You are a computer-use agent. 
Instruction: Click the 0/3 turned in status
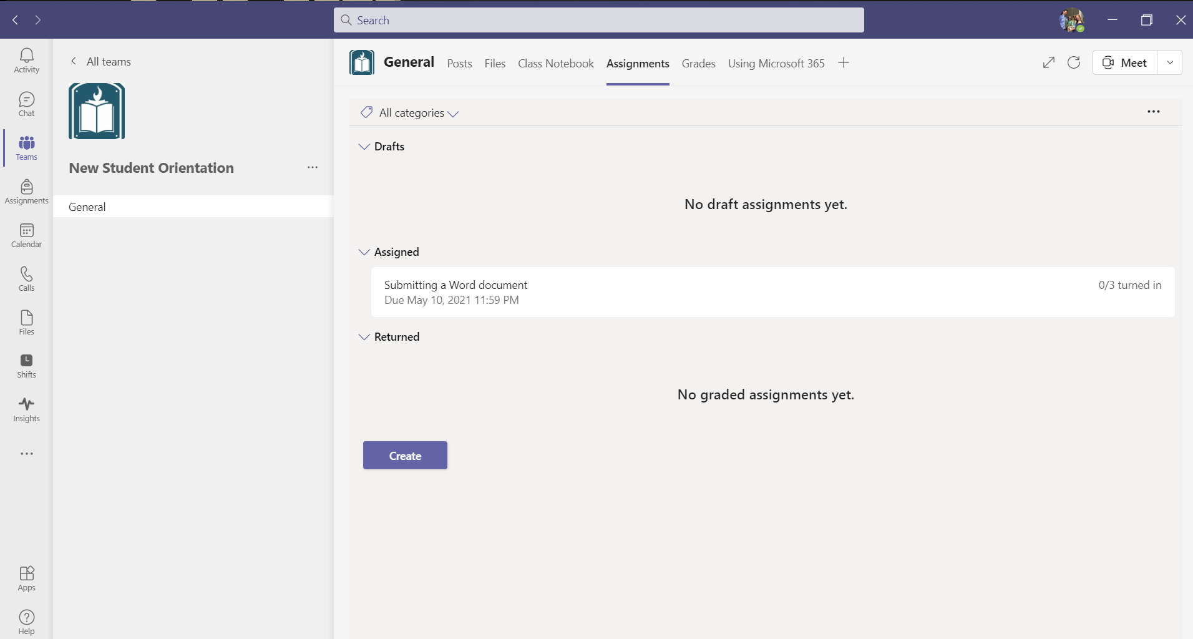click(1130, 285)
